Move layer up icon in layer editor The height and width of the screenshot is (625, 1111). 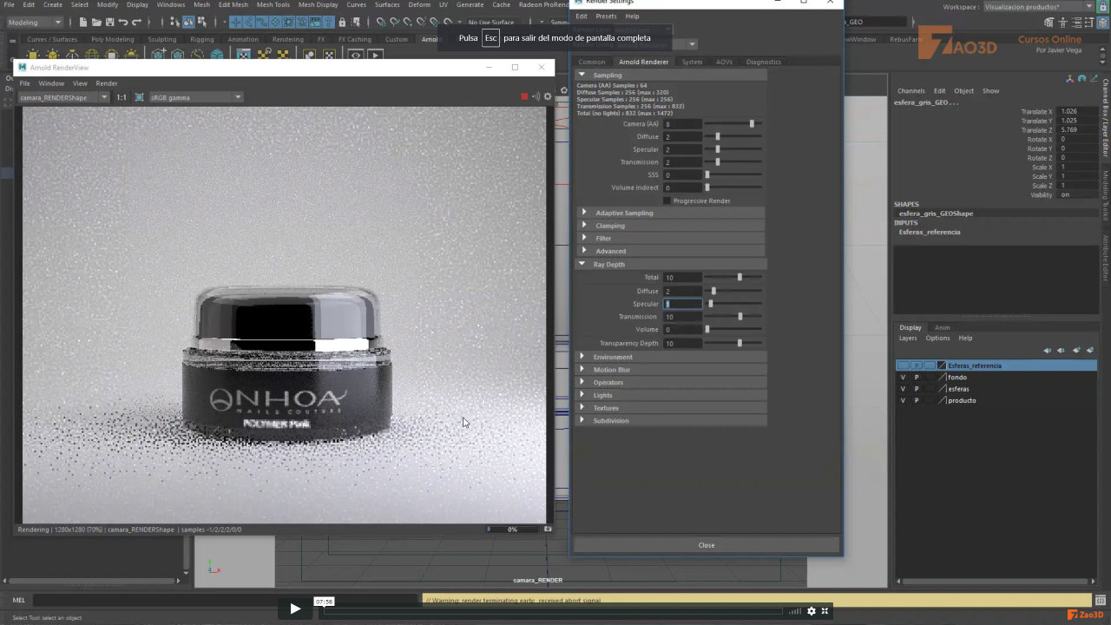pos(1048,350)
